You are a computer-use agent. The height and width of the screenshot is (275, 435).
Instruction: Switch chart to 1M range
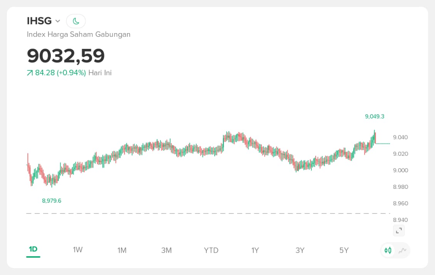122,250
